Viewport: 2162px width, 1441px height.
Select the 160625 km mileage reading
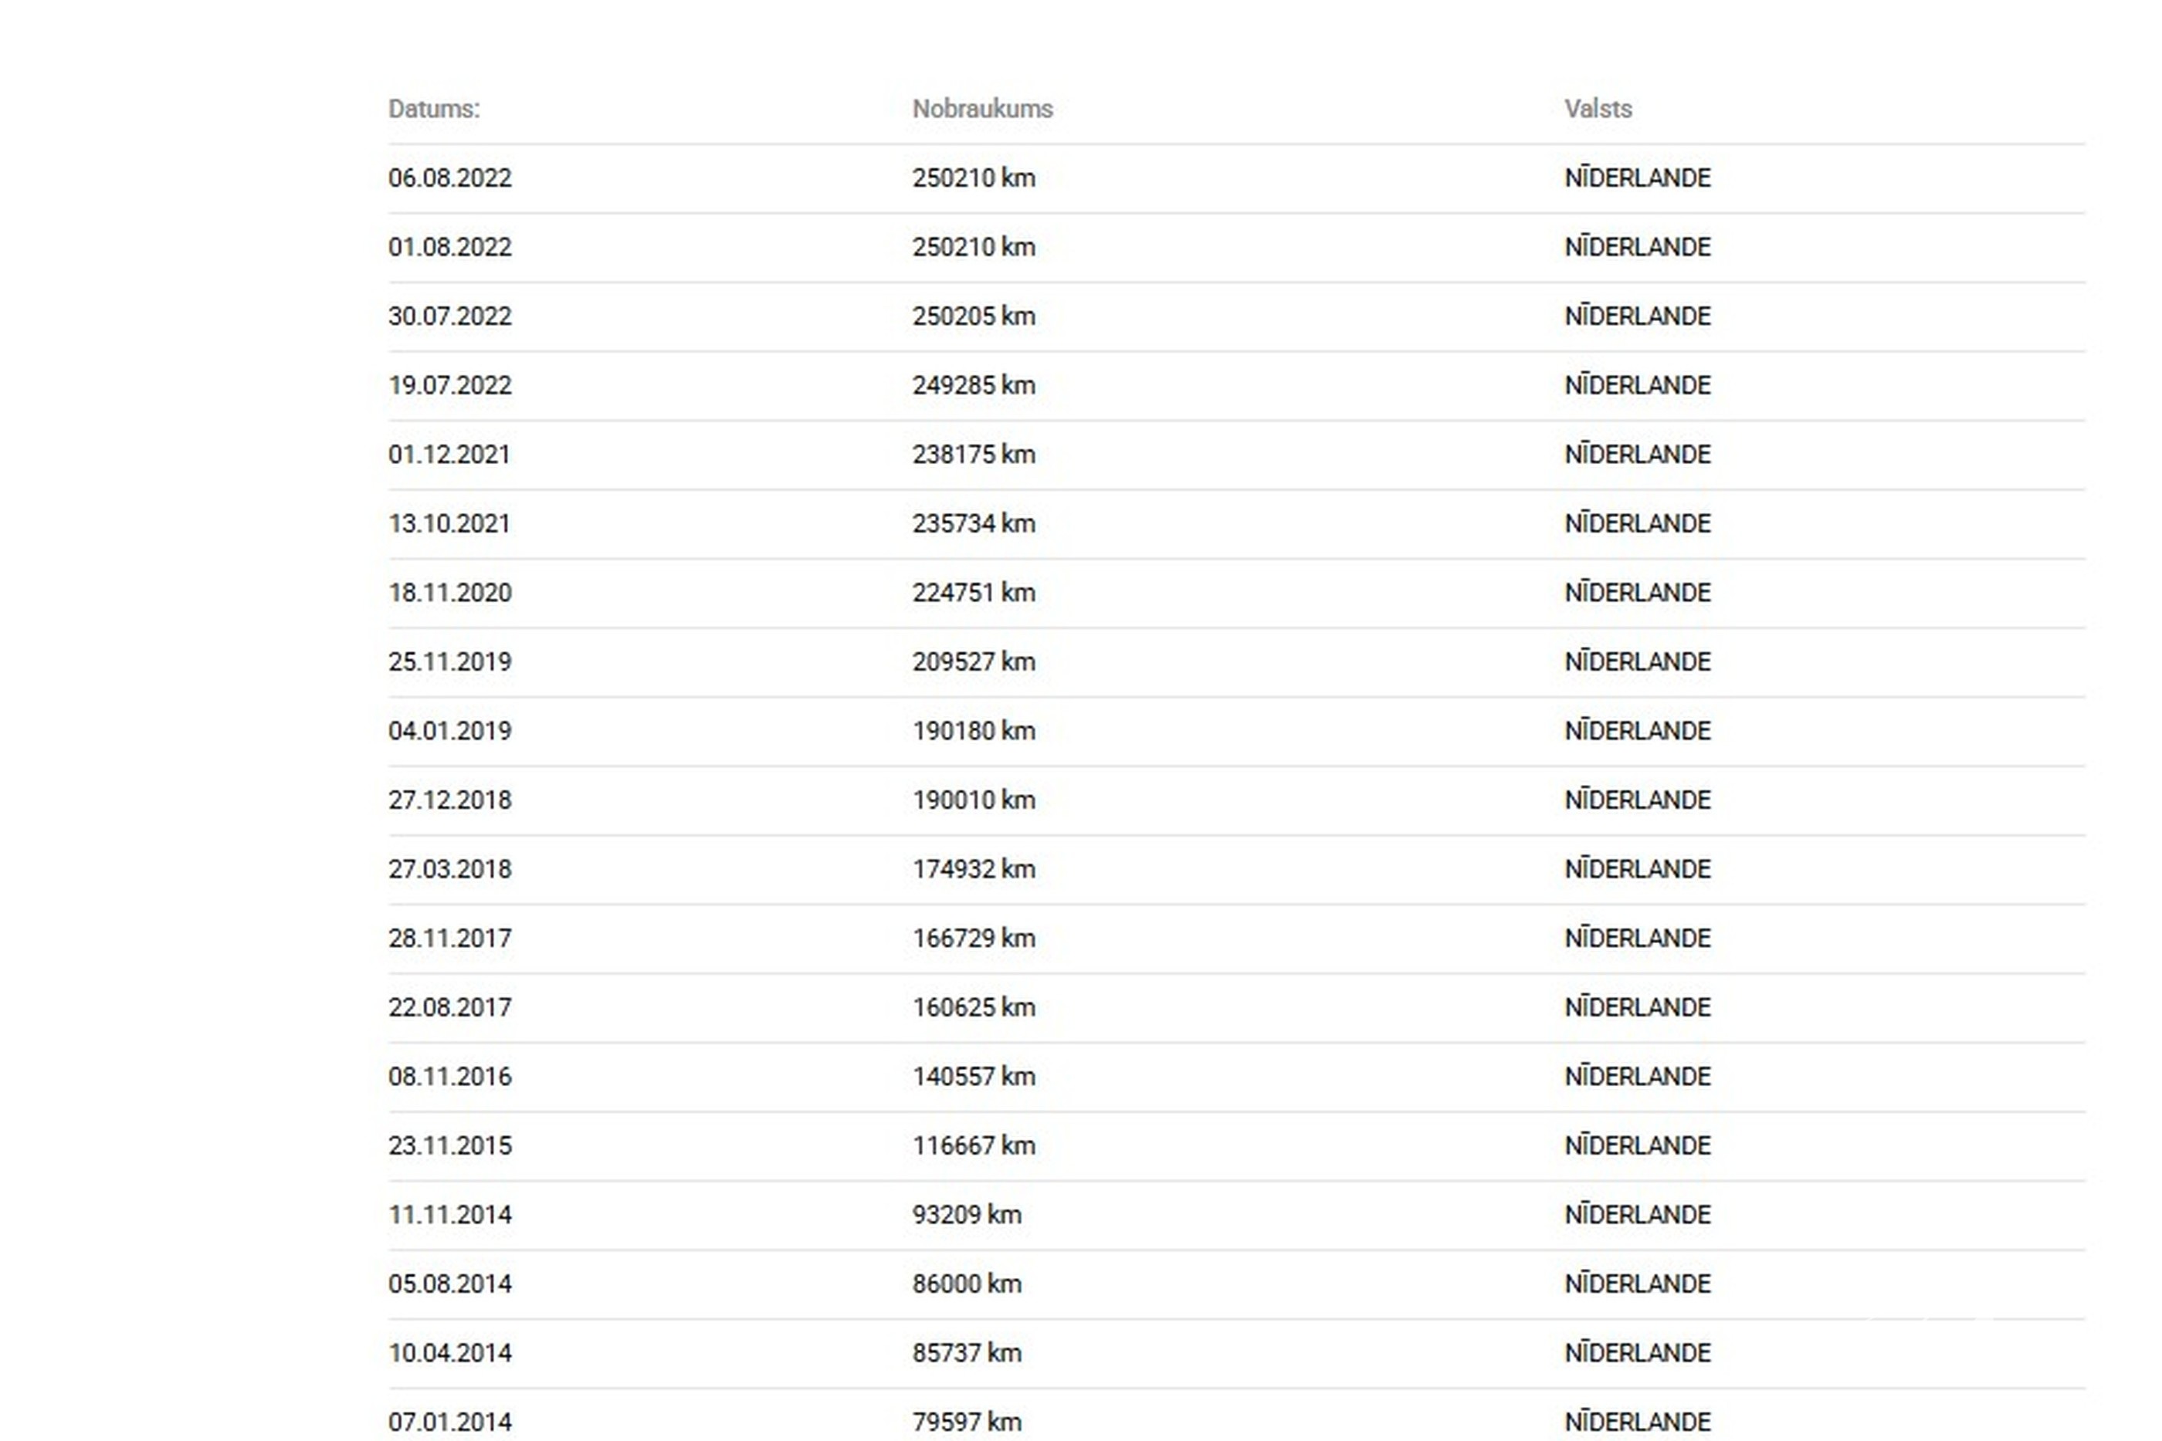coord(974,1007)
